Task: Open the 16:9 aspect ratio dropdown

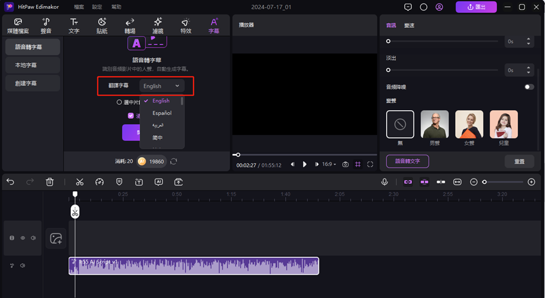Action: click(329, 165)
